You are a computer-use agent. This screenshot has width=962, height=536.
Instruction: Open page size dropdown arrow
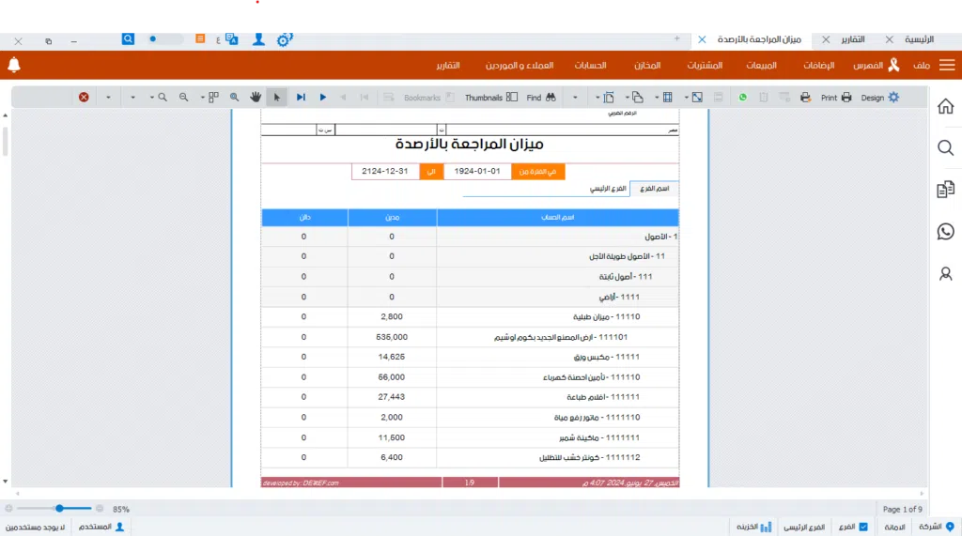(x=597, y=97)
